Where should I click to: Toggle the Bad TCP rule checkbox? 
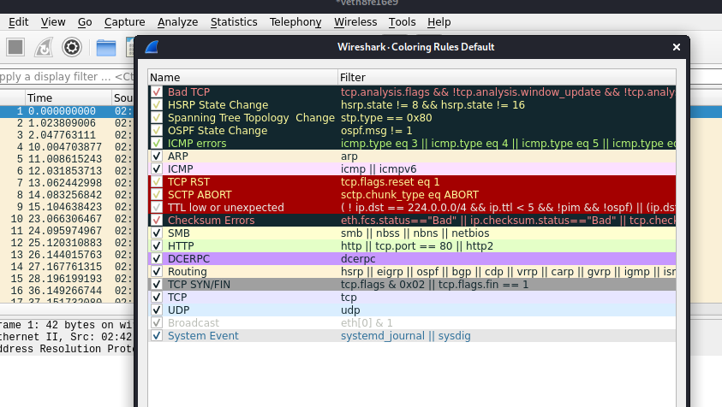click(x=157, y=92)
